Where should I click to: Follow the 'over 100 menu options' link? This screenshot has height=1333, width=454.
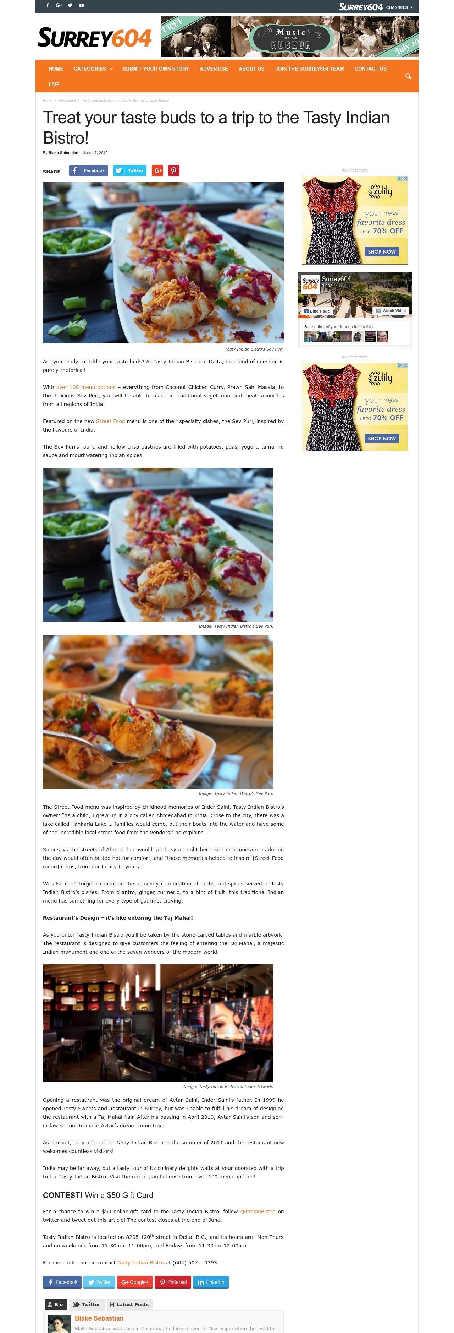[86, 387]
